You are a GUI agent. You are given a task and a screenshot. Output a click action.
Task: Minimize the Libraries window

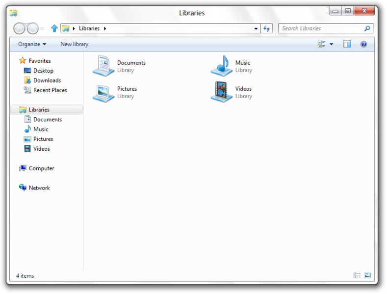pyautogui.click(x=335, y=11)
